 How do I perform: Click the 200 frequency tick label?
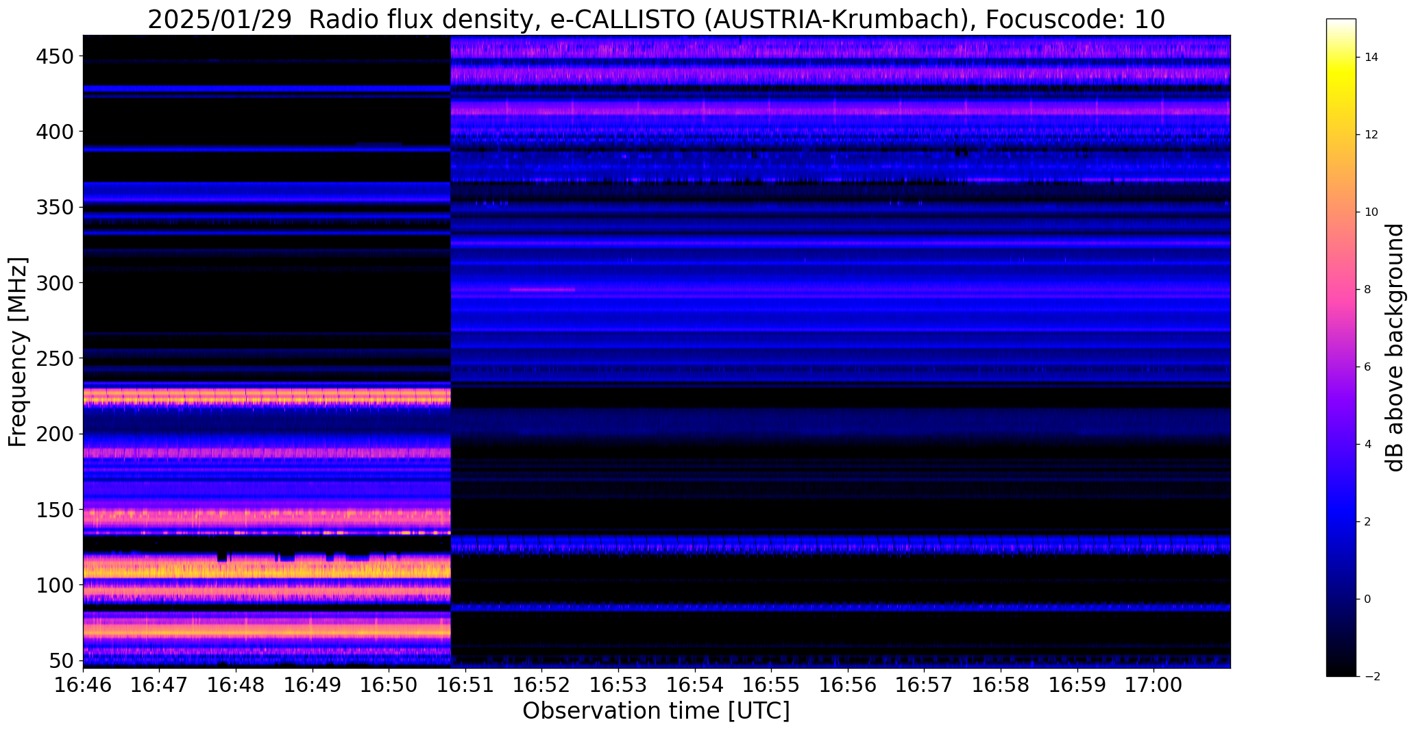[x=54, y=434]
